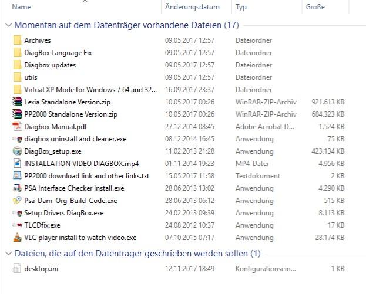Click the type 'Konfigurationsein...'
The height and width of the screenshot is (294, 366).
(x=266, y=269)
